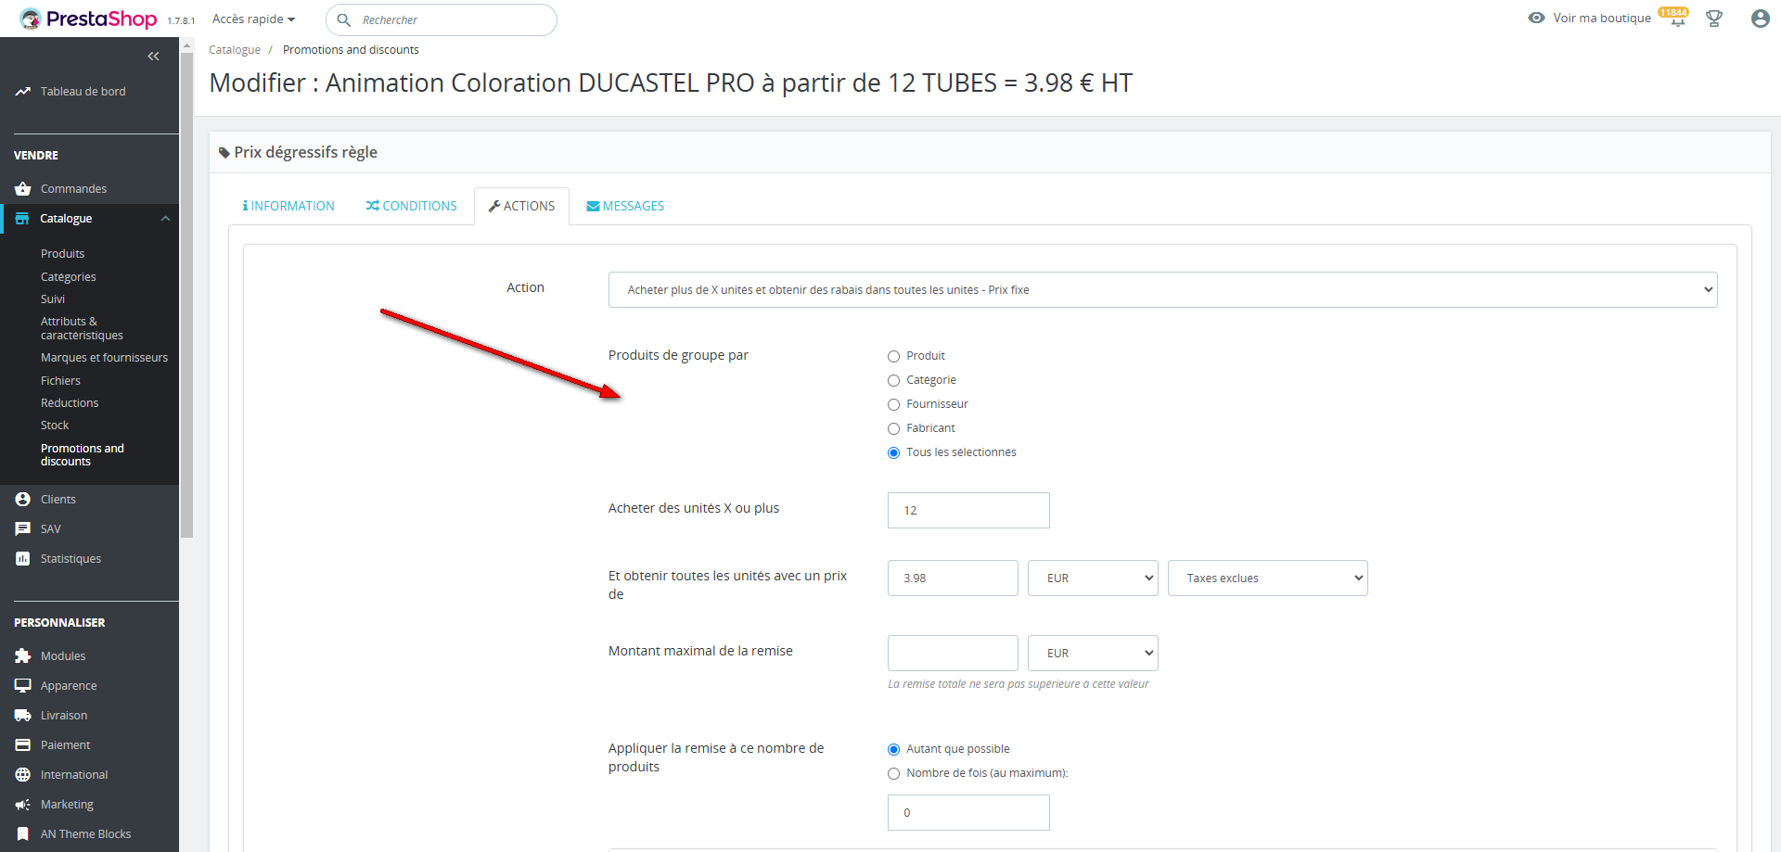
Task: Collapse the sidebar with double-chevron icon
Action: coord(153,57)
